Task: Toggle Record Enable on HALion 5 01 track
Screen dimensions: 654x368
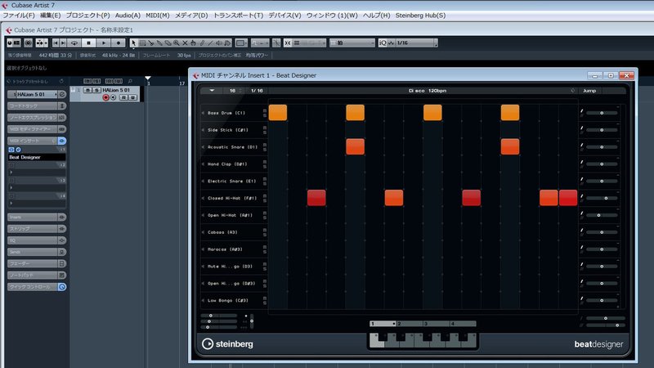Action: tap(105, 97)
